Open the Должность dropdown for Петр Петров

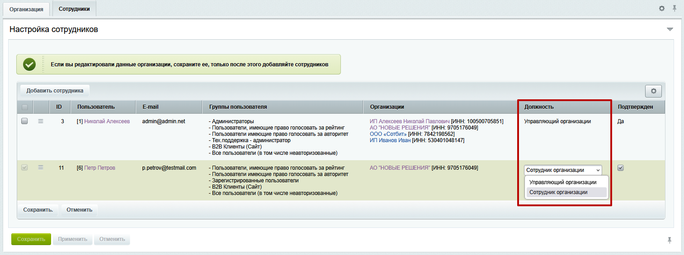click(x=563, y=170)
